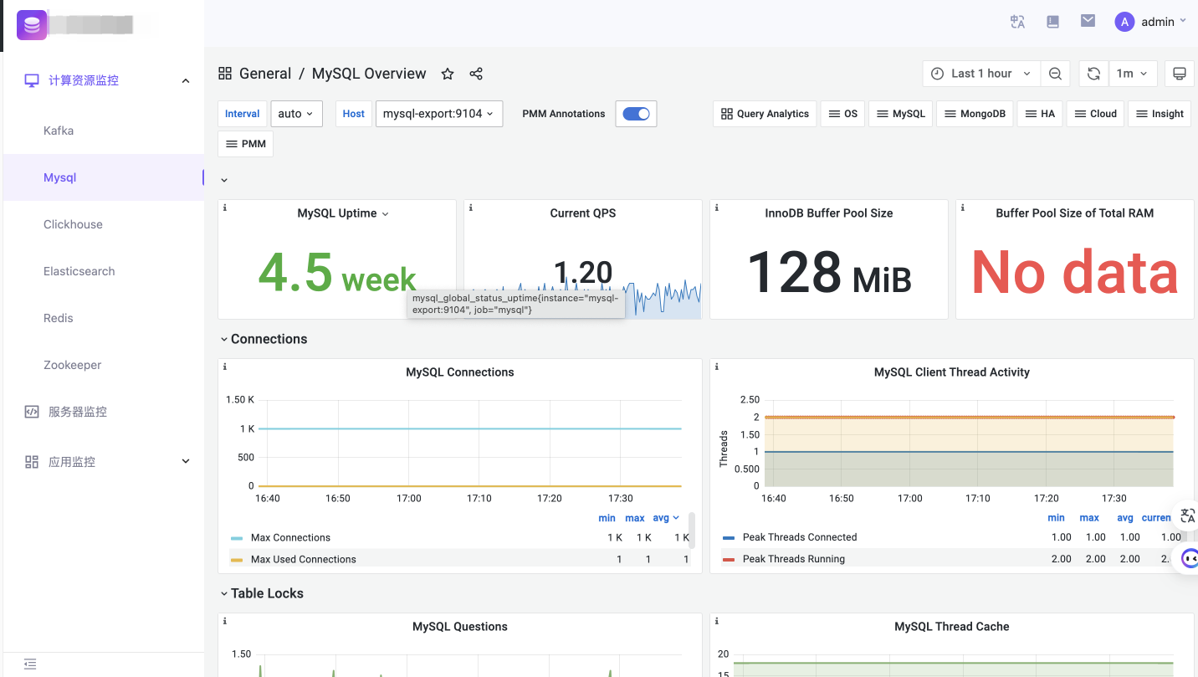The image size is (1198, 677).
Task: Sort Connections legend by avg column
Action: (665, 518)
